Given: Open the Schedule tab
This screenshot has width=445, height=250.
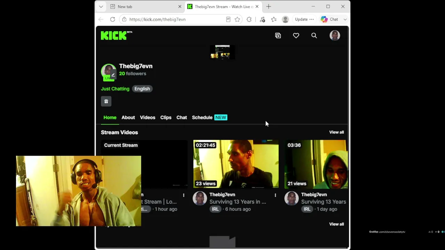Looking at the screenshot, I should (x=202, y=117).
